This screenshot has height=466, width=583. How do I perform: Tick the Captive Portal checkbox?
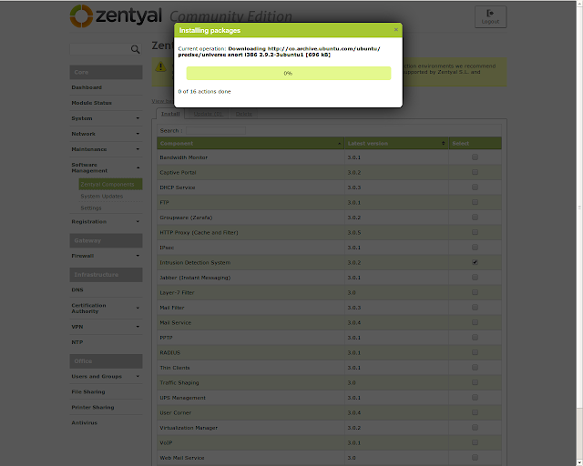[475, 172]
